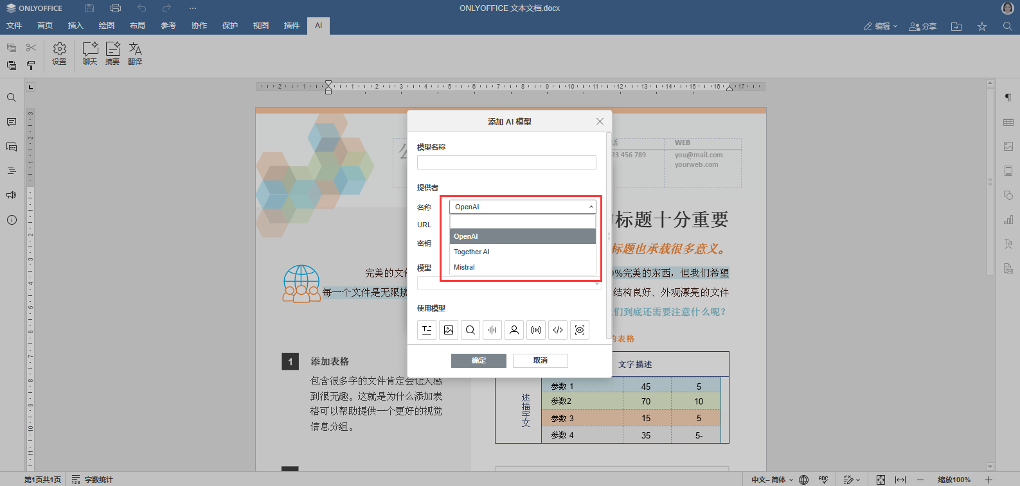The image size is (1020, 486).
Task: Switch to the 插入 tab
Action: (x=76, y=26)
